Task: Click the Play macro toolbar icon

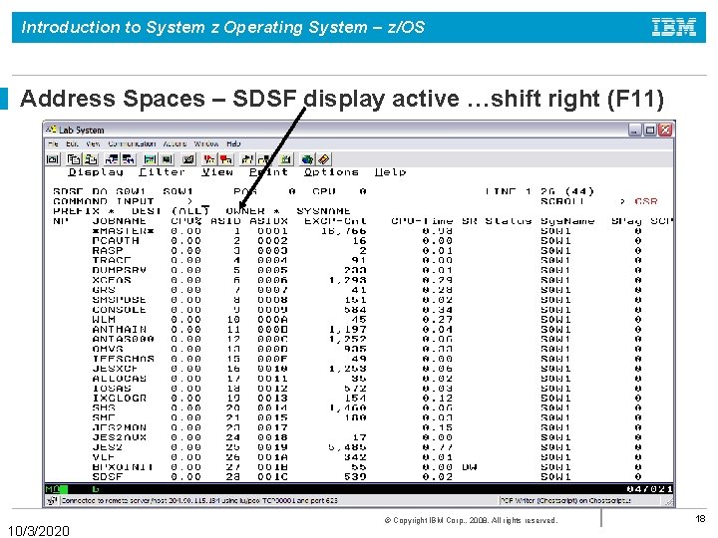Action: [x=247, y=159]
